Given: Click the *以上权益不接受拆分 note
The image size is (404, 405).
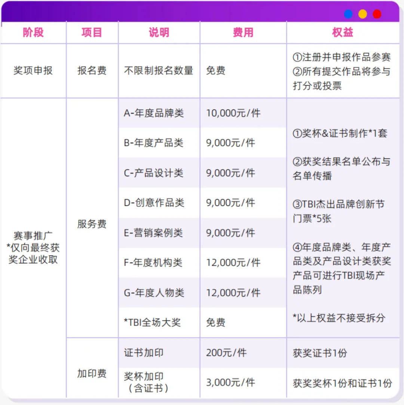Looking at the screenshot, I should point(339,318).
